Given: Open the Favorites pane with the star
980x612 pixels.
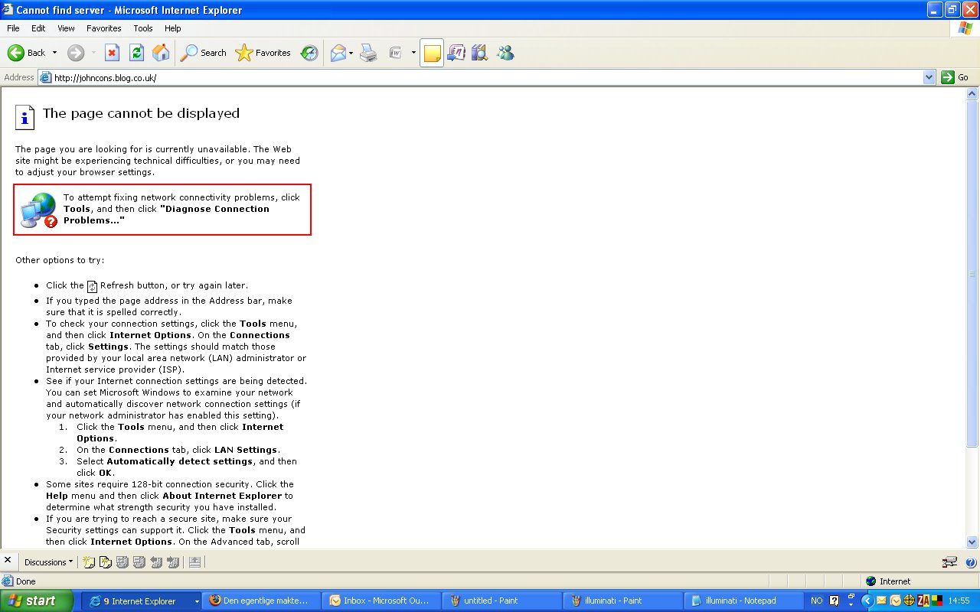Looking at the screenshot, I should 263,53.
